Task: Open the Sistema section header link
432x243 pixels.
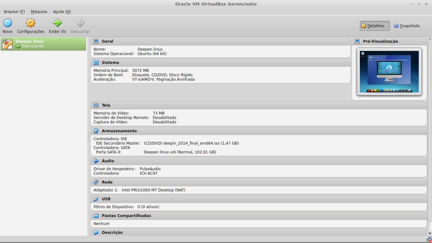Action: (x=110, y=63)
